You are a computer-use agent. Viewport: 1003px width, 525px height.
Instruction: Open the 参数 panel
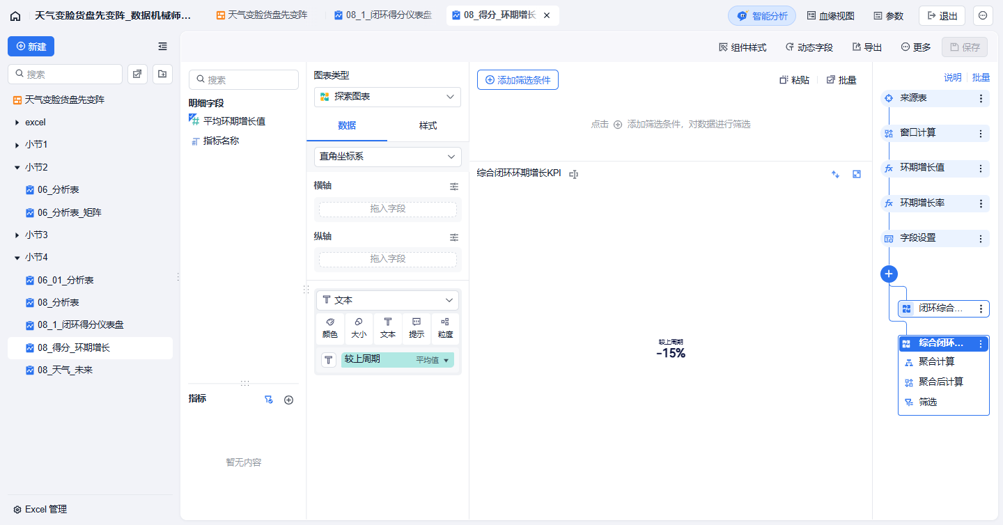[889, 15]
